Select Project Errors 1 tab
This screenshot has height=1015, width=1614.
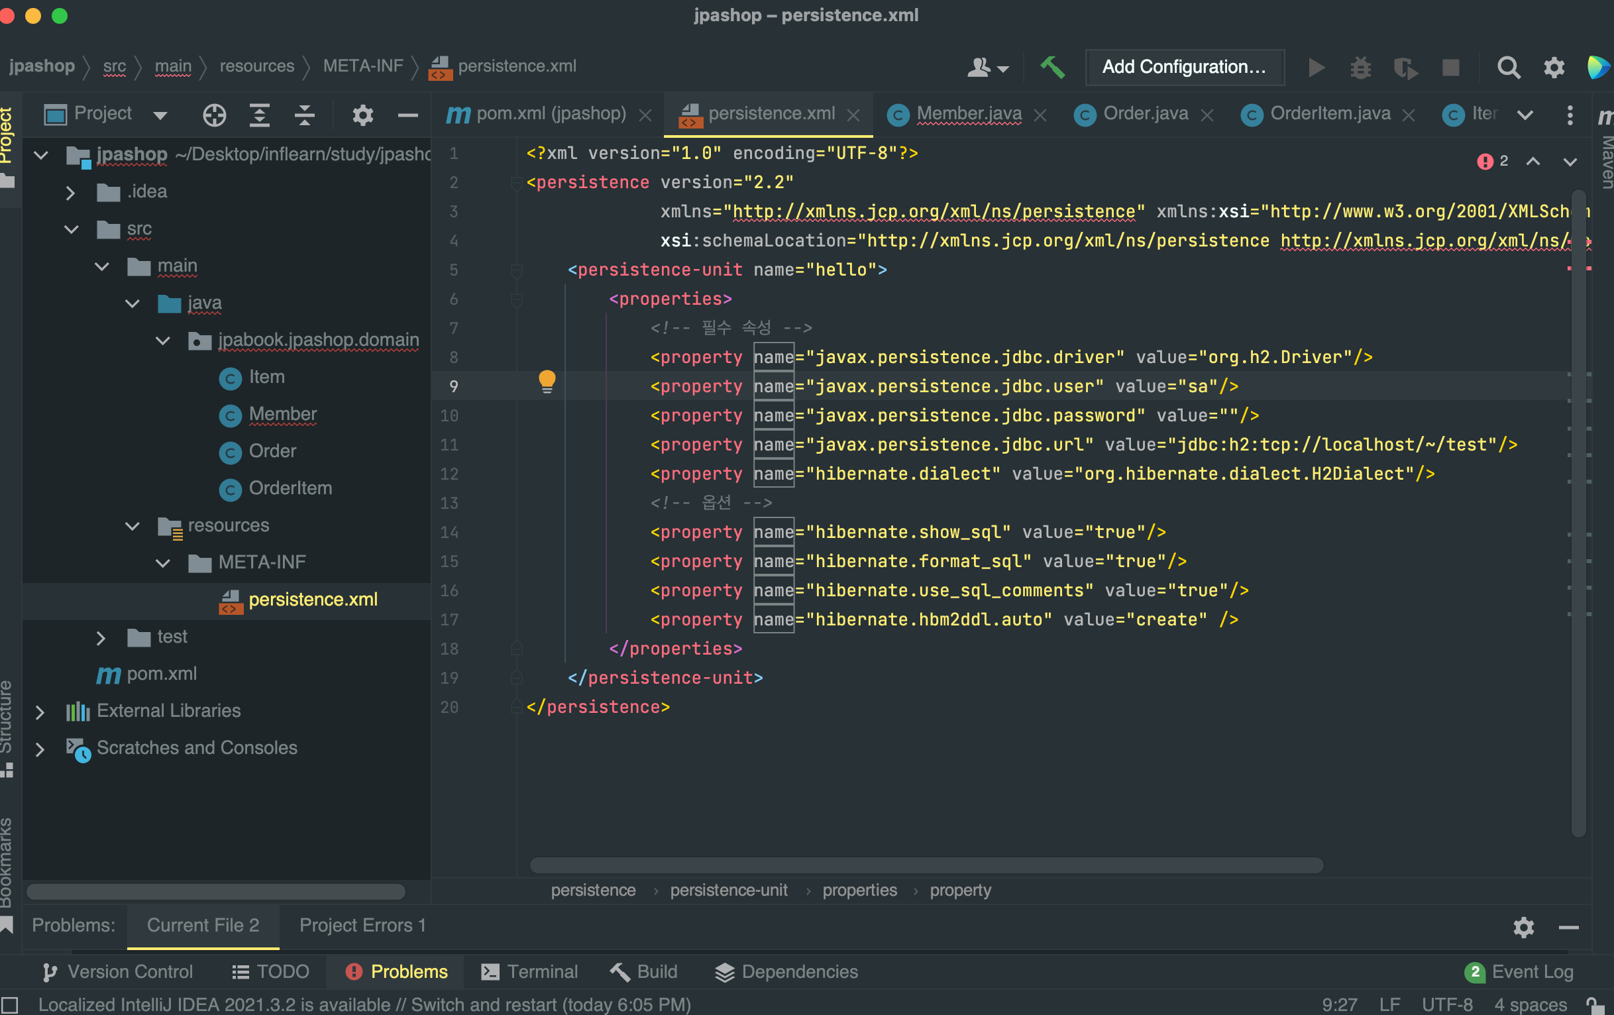(362, 926)
